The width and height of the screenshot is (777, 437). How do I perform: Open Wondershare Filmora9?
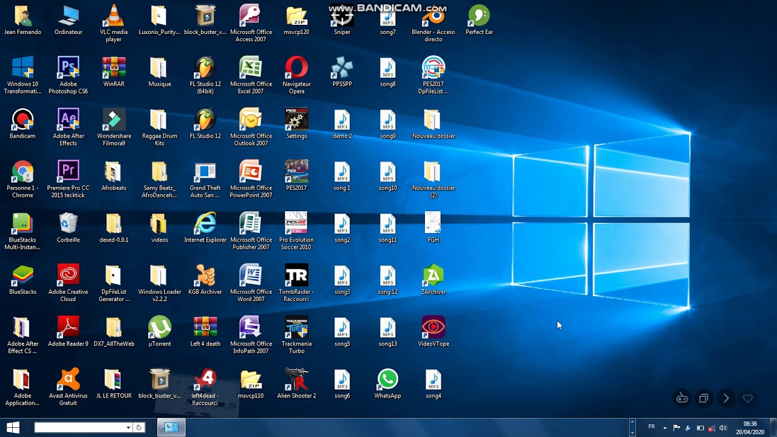pyautogui.click(x=114, y=127)
